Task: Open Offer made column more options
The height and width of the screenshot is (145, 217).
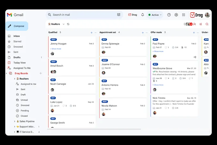Action: [x=198, y=33]
